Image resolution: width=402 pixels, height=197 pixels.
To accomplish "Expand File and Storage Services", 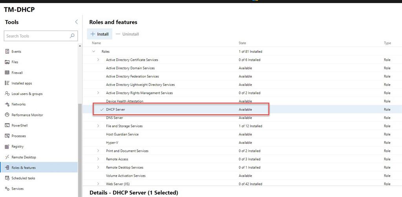I will (98, 126).
